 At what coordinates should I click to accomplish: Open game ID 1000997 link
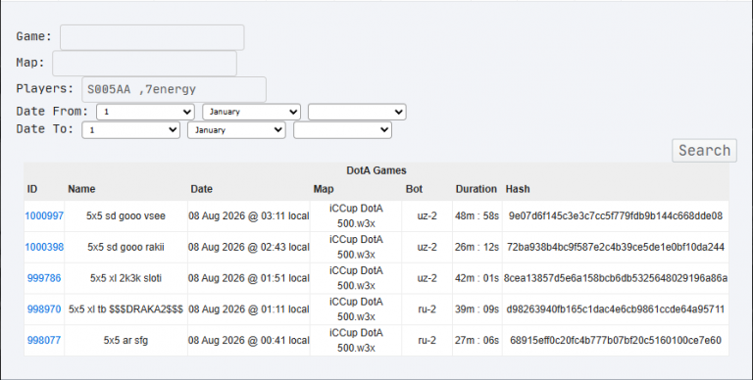point(44,215)
